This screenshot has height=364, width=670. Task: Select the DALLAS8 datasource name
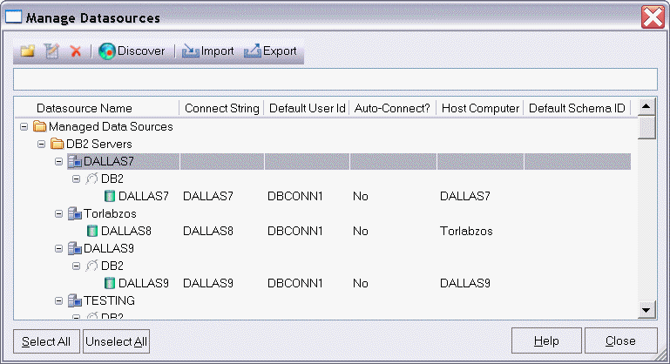pyautogui.click(x=126, y=231)
